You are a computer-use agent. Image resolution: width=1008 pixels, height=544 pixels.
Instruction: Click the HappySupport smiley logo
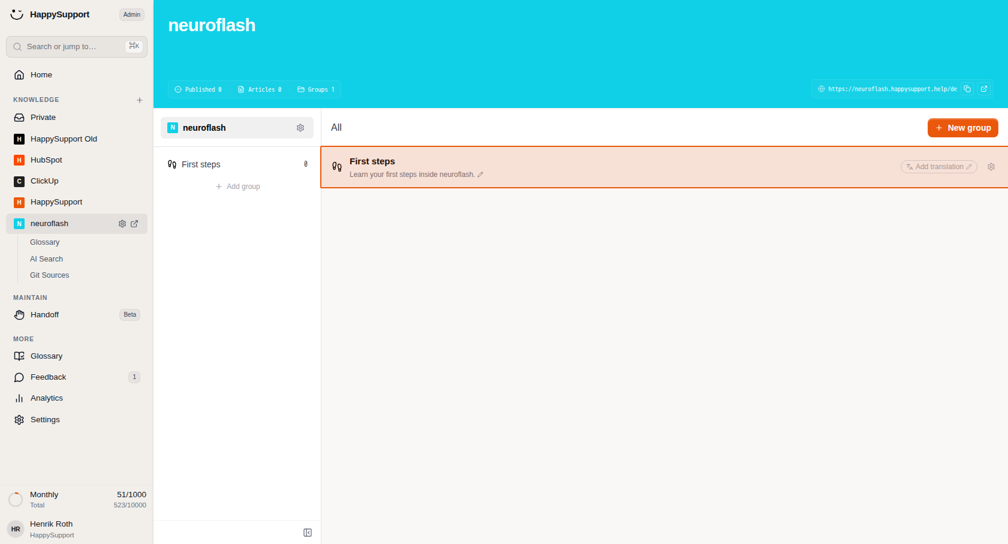pyautogui.click(x=17, y=14)
